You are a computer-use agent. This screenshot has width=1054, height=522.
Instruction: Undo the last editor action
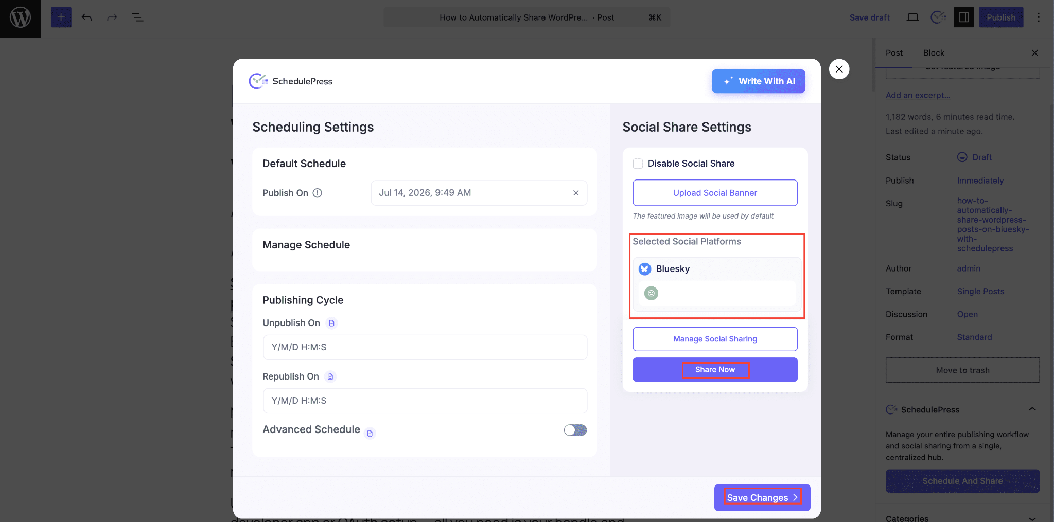86,17
